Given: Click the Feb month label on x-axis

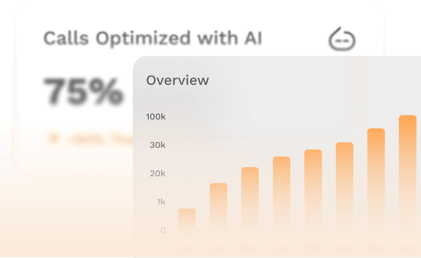Looking at the screenshot, I should click(313, 247).
